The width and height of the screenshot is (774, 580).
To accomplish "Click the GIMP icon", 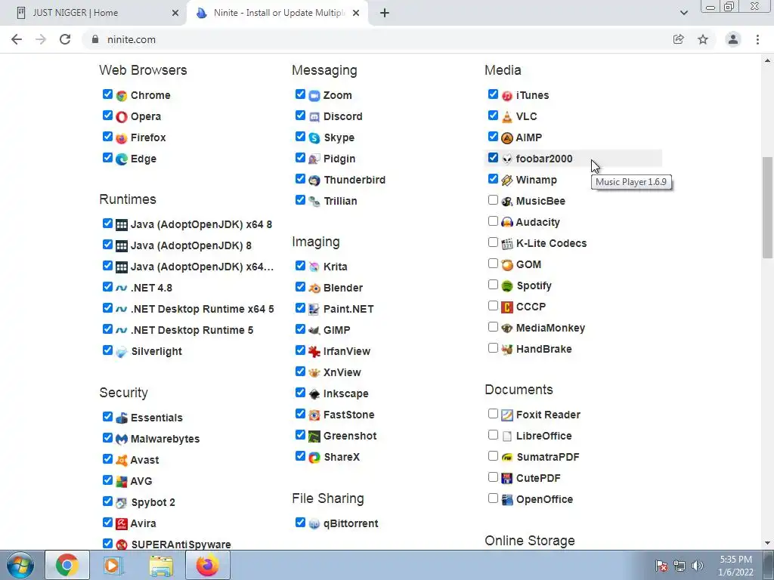I will [314, 331].
